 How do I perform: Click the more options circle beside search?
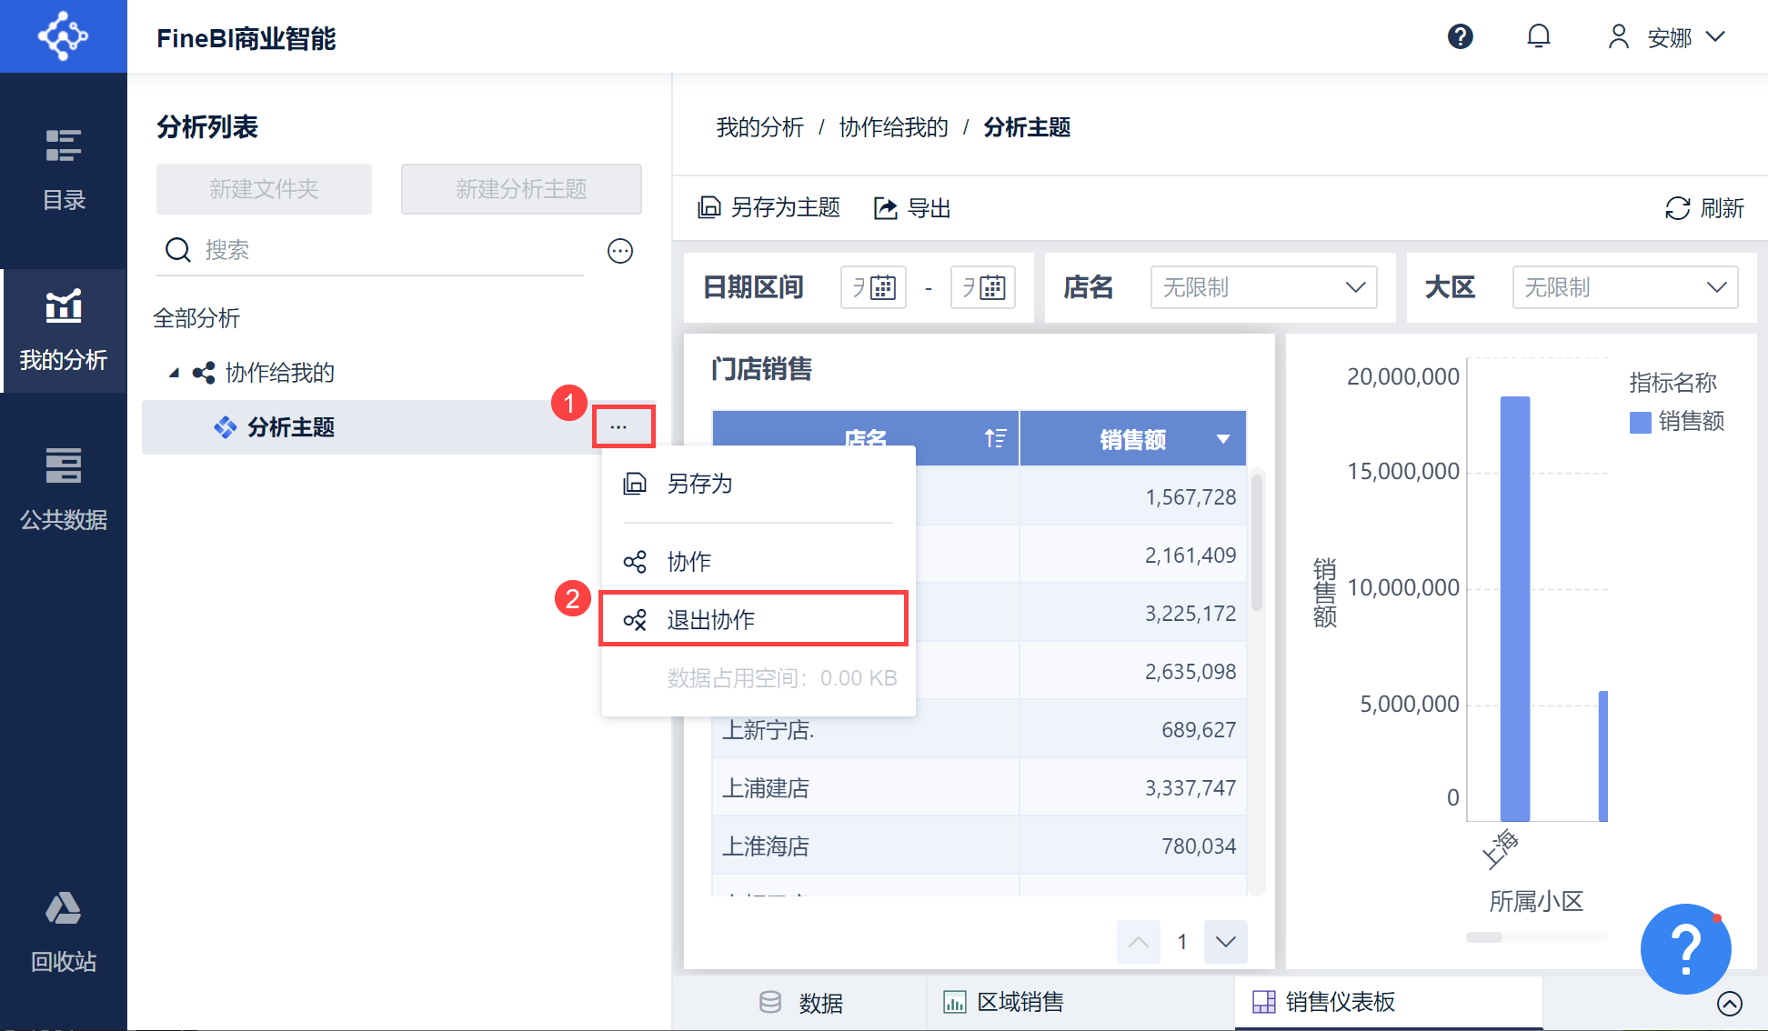tap(620, 251)
